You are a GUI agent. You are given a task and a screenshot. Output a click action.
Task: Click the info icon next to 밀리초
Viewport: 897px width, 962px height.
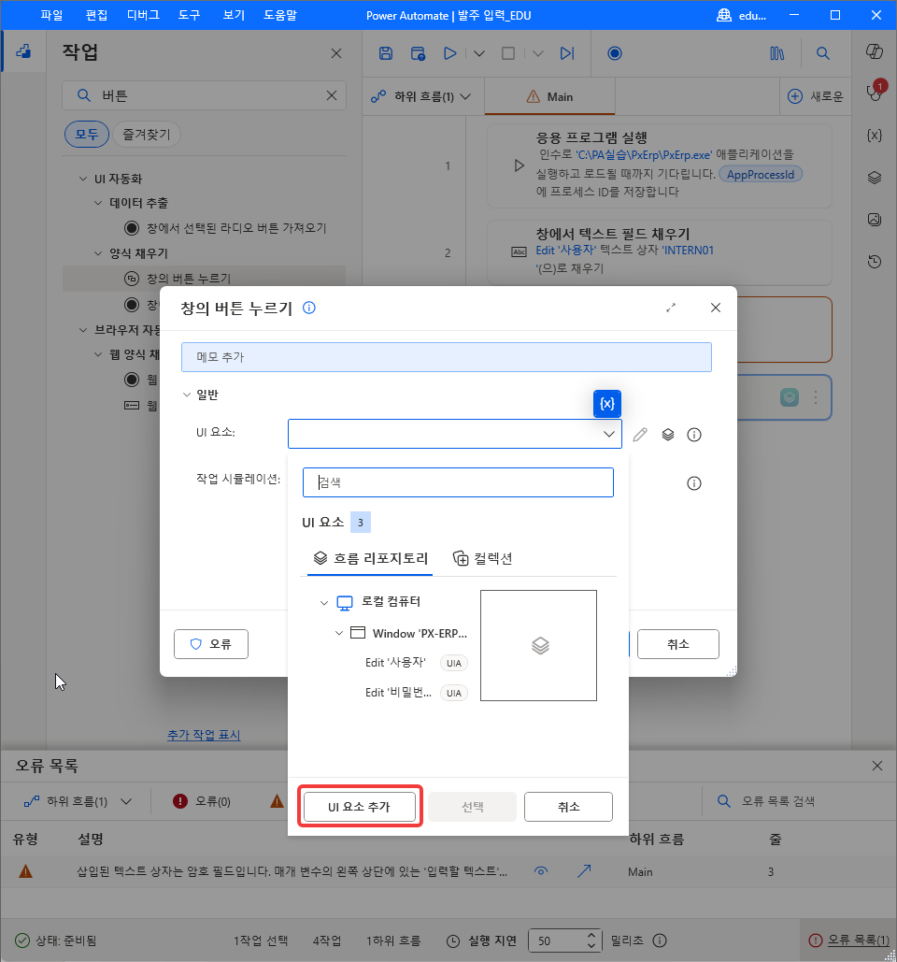pos(660,940)
